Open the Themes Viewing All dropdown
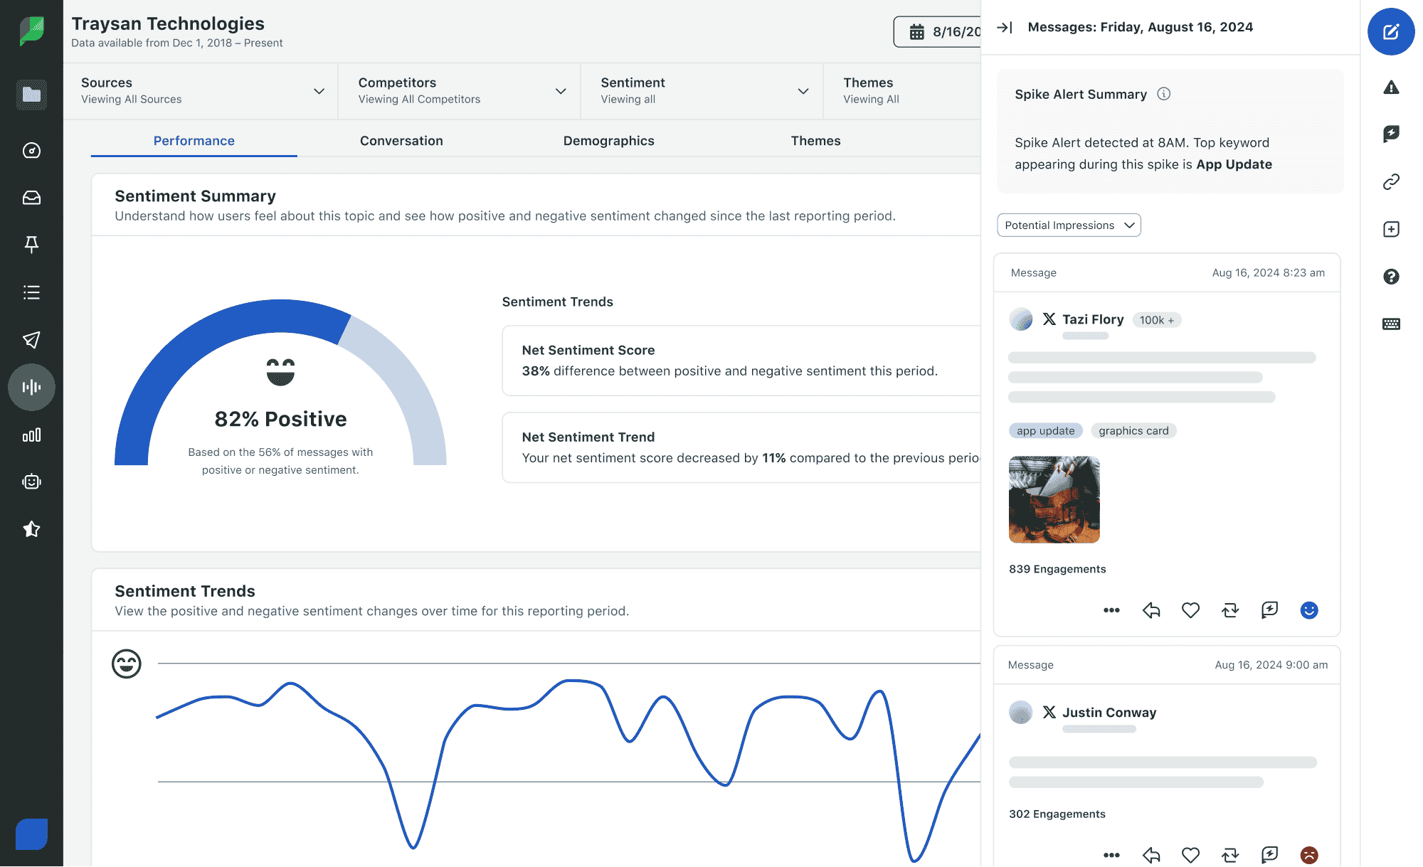Screen dimensions: 1423x867 [902, 91]
